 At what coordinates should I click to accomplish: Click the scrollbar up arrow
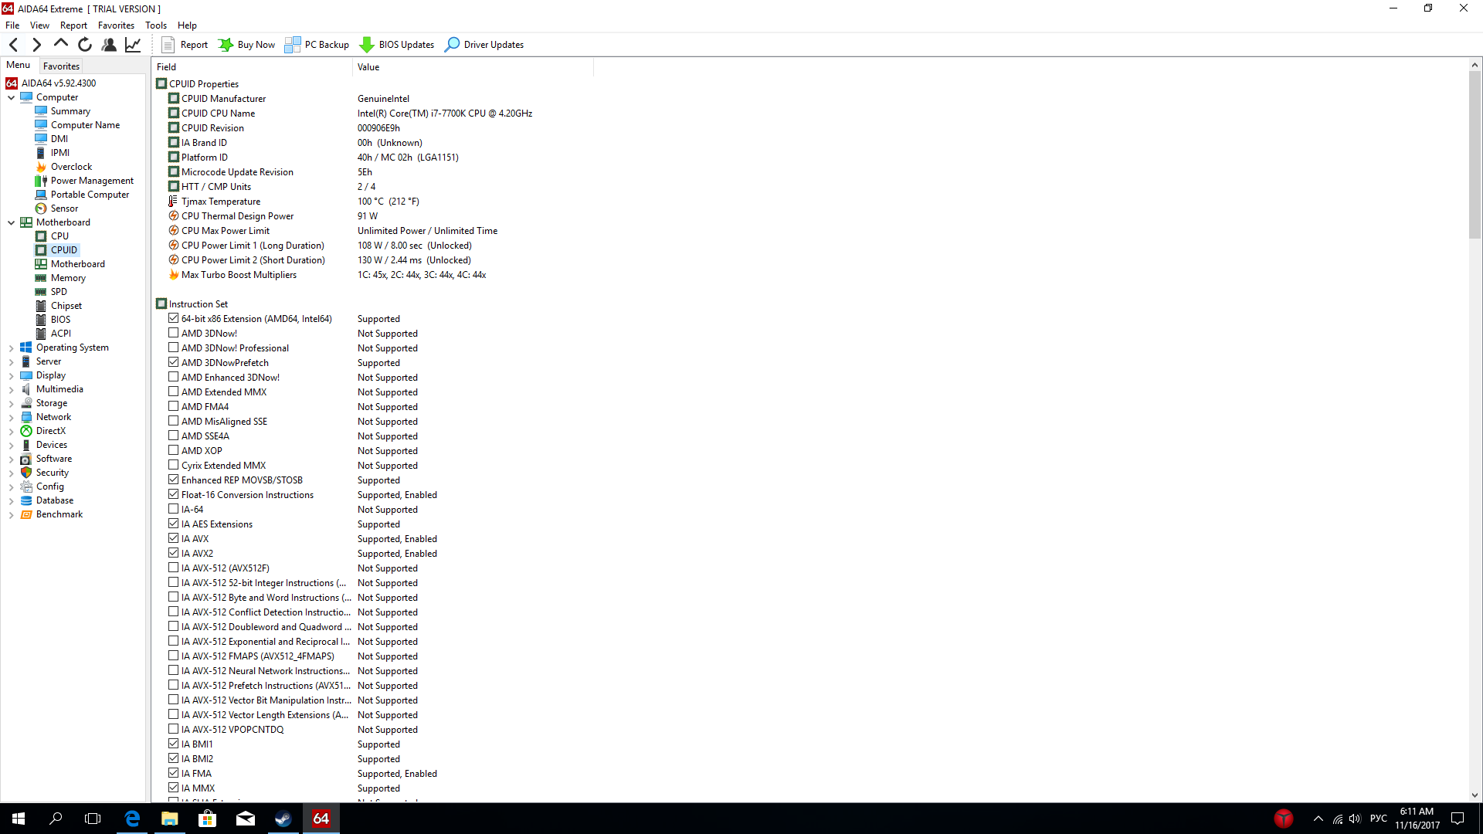tap(1475, 66)
